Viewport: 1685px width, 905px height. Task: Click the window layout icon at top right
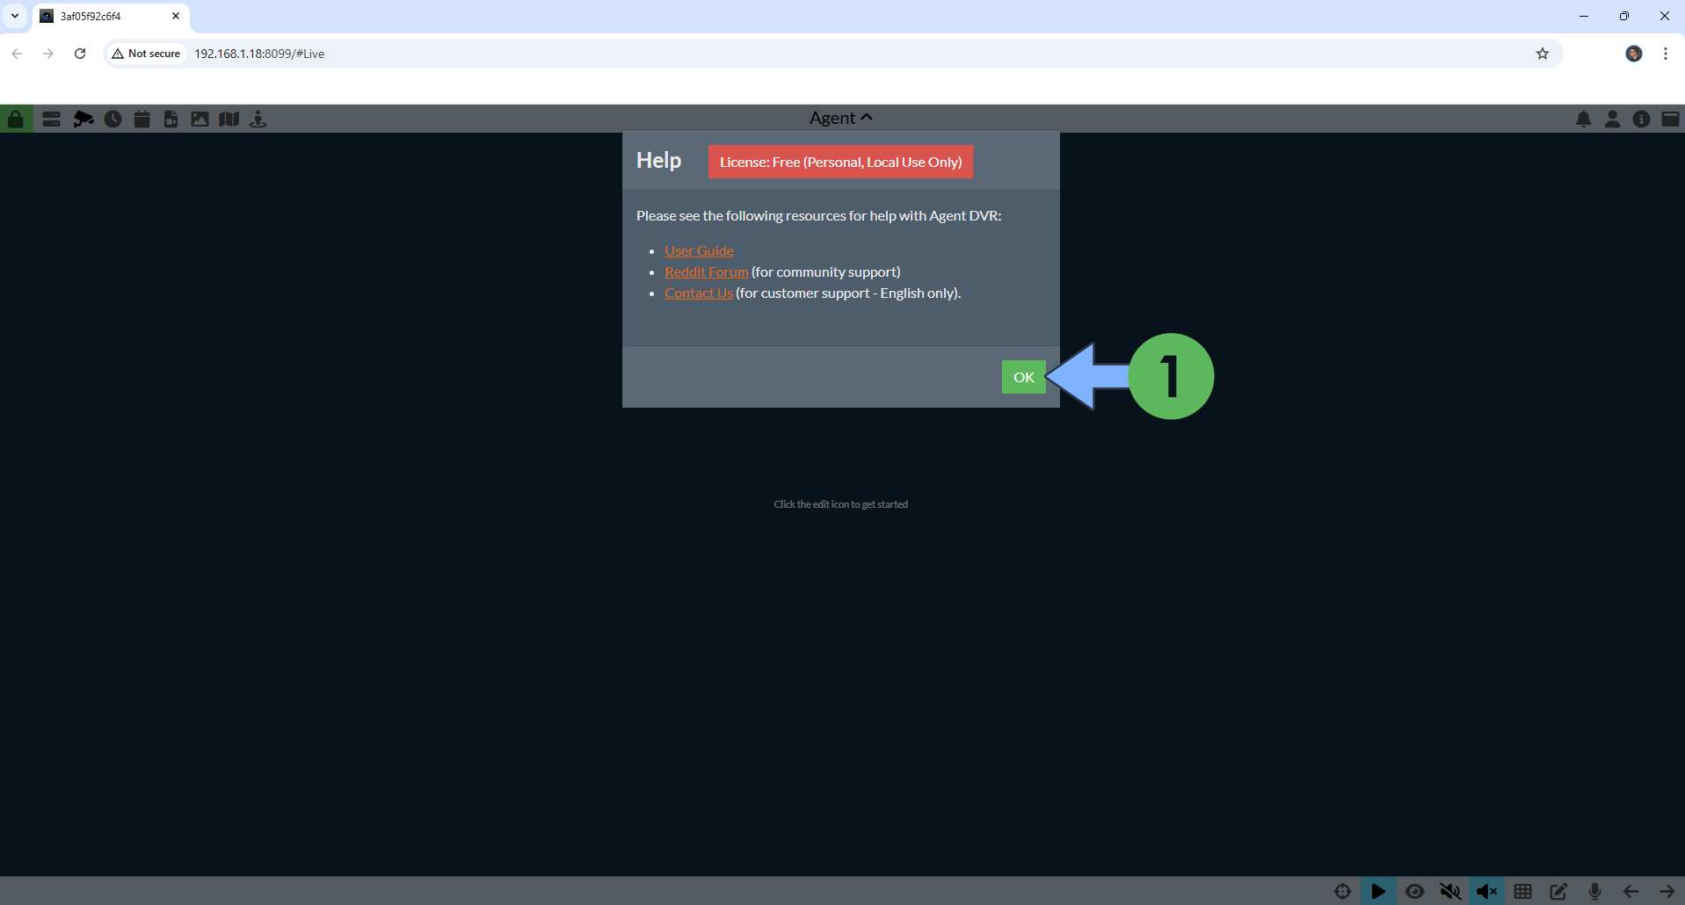point(1670,119)
